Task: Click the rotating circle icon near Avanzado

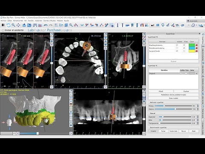Action: click(193, 25)
